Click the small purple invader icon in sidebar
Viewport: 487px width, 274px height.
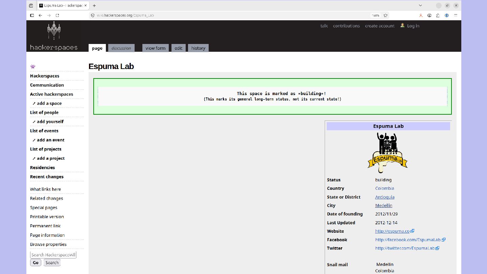click(x=33, y=67)
